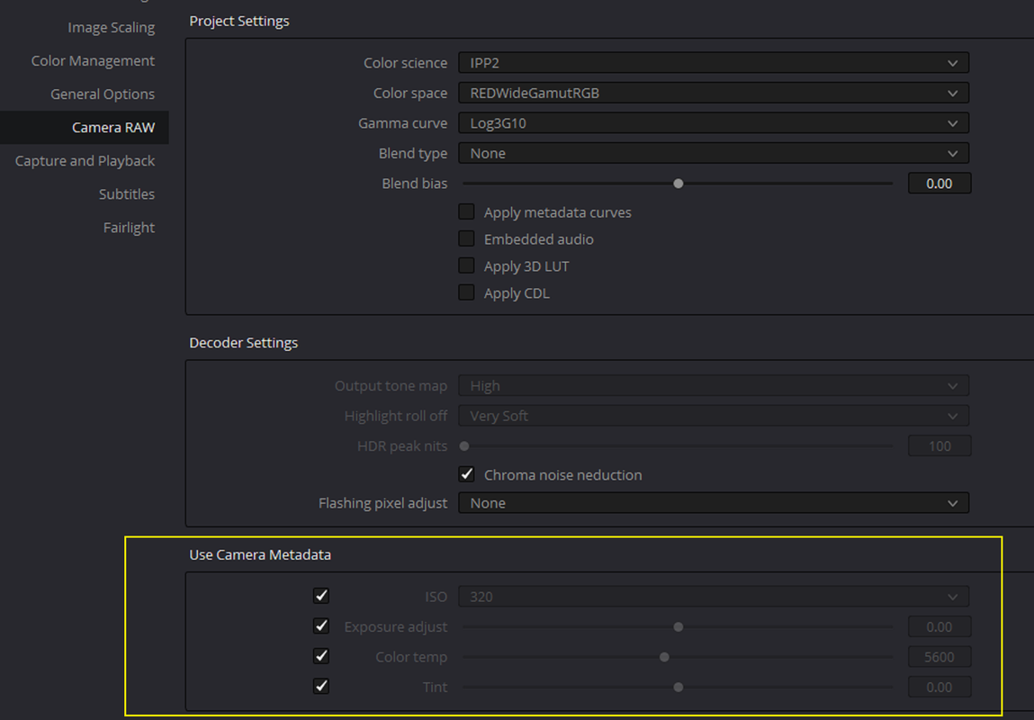Click the Tint value field

point(939,687)
